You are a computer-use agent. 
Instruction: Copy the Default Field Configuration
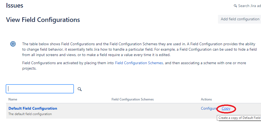(226, 109)
